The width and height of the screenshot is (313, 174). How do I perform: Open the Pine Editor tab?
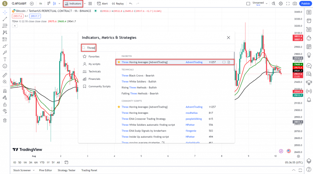tap(46, 170)
